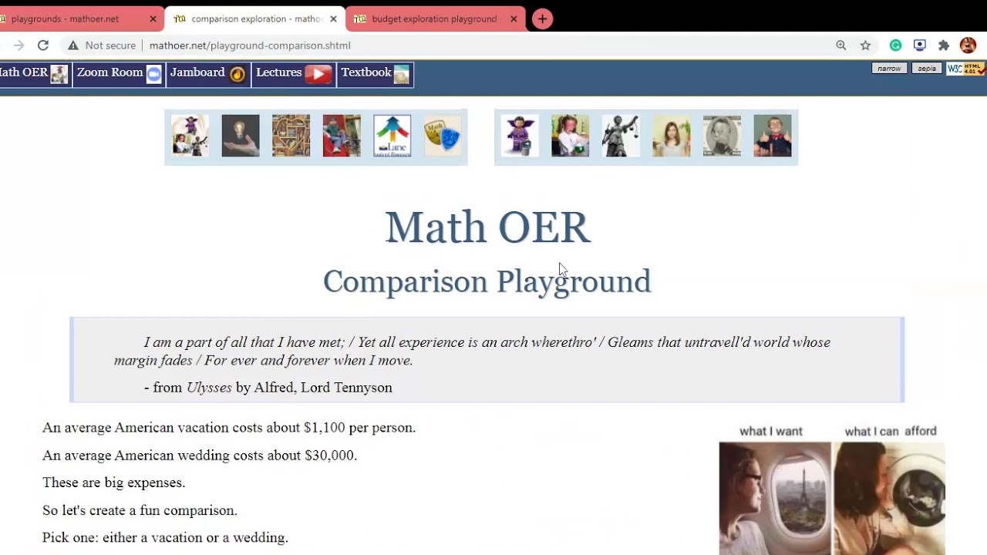Viewport: 987px width, 555px height.
Task: Click the what I want versus afford image
Action: coord(832,489)
